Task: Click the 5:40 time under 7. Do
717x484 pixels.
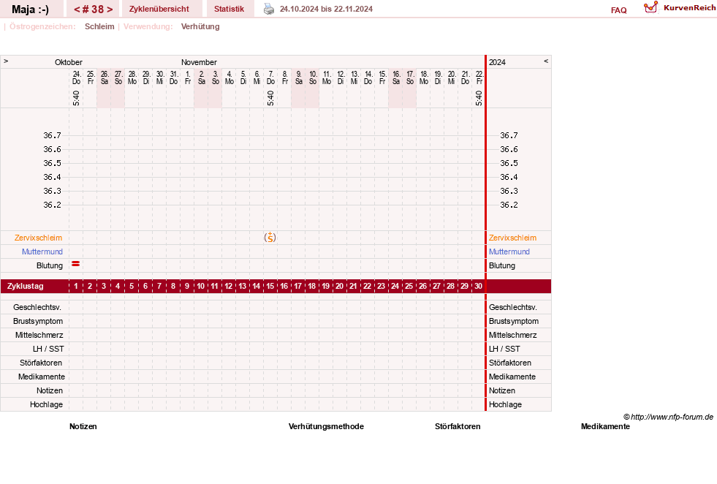Action: (x=270, y=98)
